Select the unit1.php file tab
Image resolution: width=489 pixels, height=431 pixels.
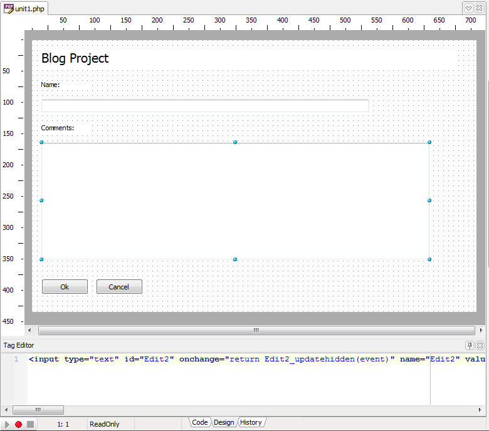(24, 8)
